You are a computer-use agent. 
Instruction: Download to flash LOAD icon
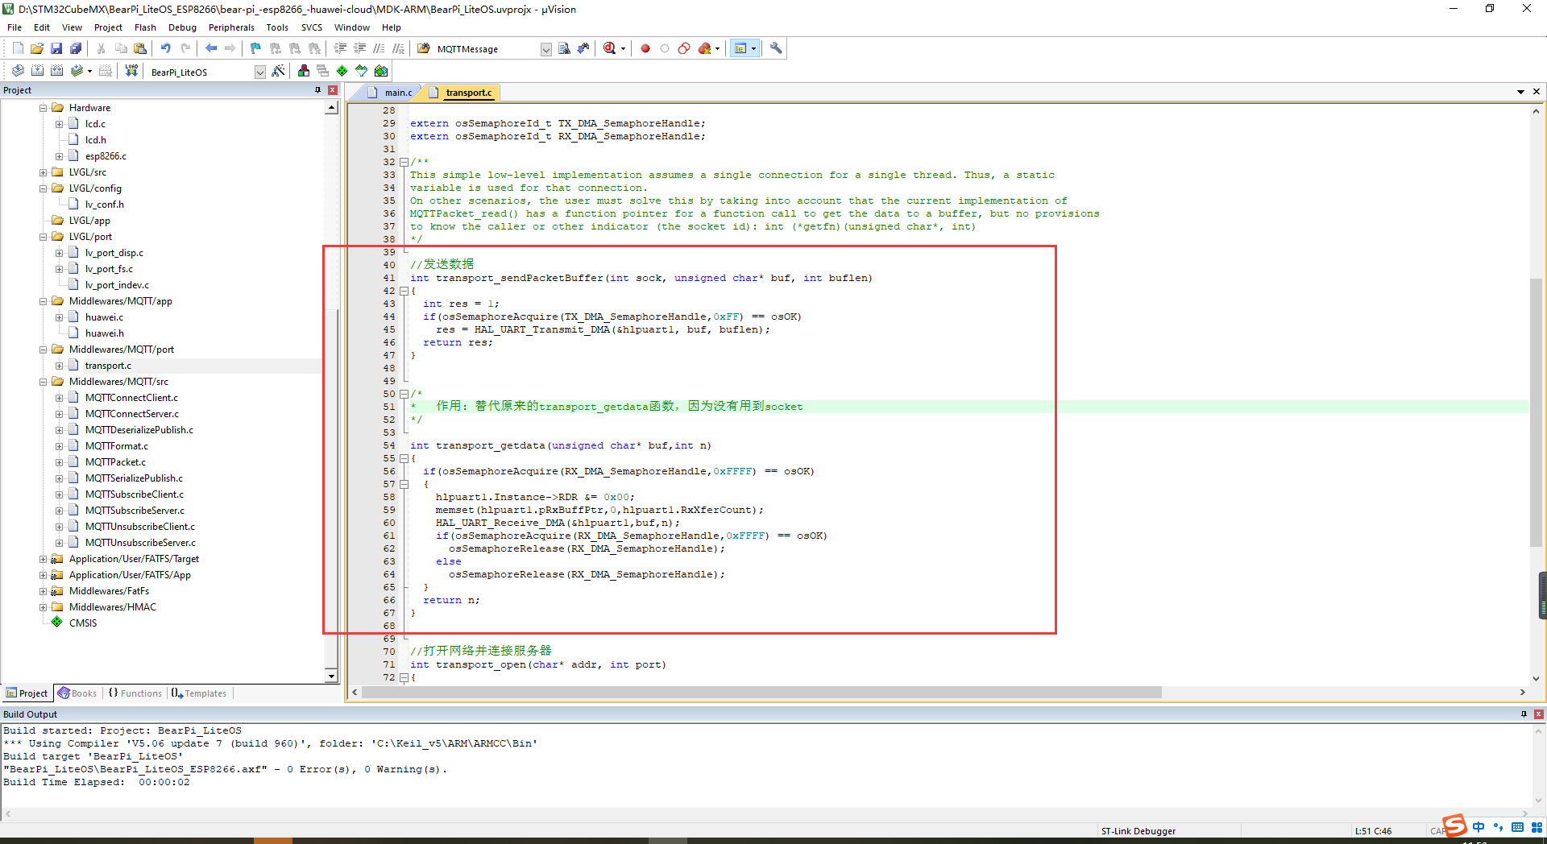pos(131,71)
